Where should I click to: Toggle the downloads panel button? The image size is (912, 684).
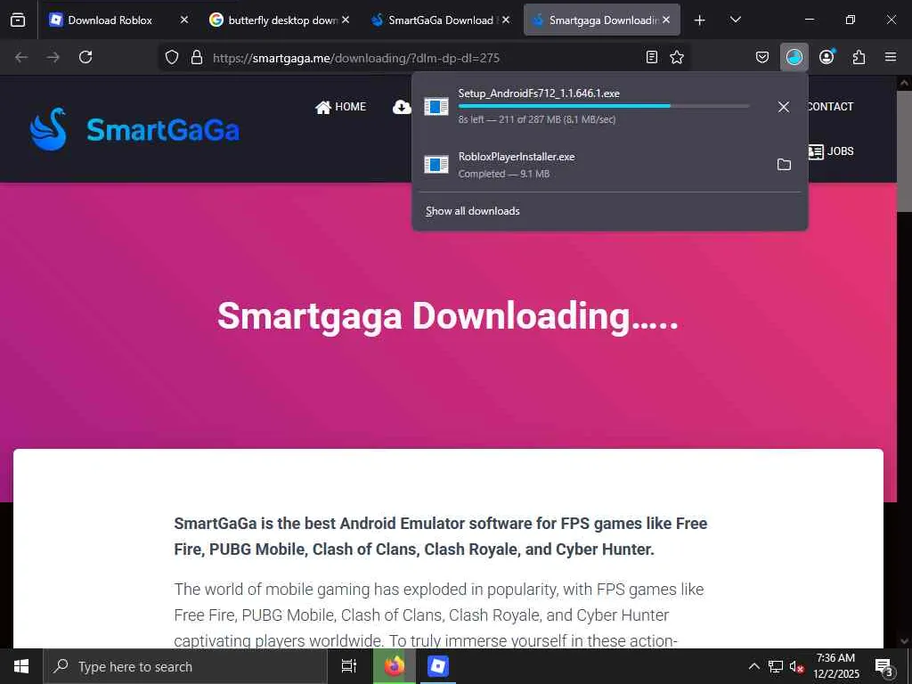pyautogui.click(x=794, y=57)
